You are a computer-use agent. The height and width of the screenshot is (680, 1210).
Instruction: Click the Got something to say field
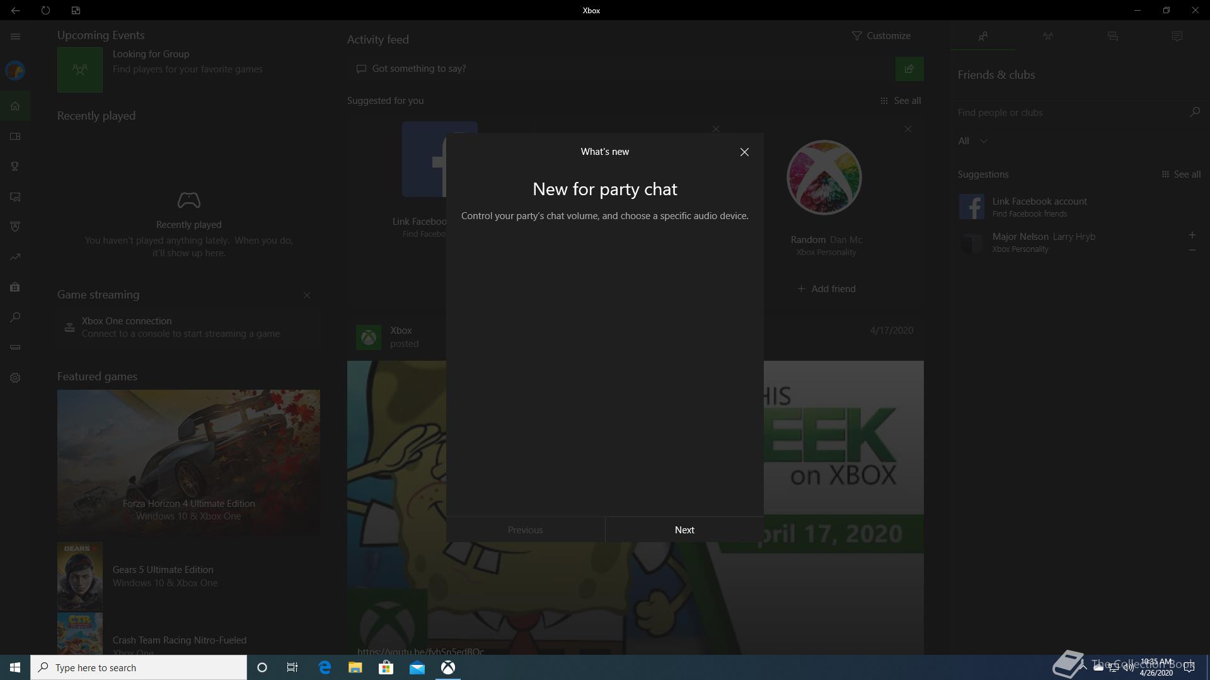tap(621, 69)
